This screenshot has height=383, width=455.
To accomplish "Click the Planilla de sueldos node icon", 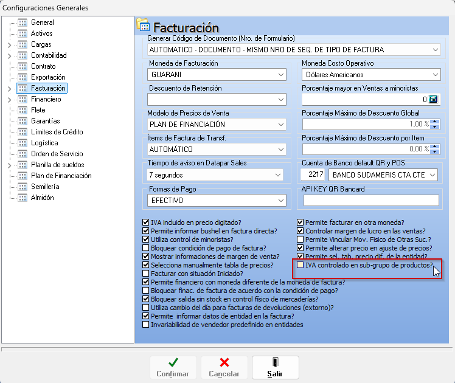I will tap(23, 165).
